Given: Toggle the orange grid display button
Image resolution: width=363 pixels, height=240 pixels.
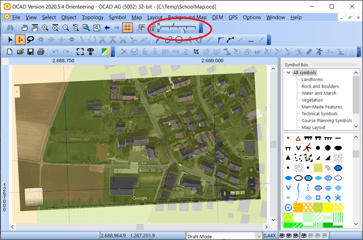Looking at the screenshot, I should click(x=128, y=28).
